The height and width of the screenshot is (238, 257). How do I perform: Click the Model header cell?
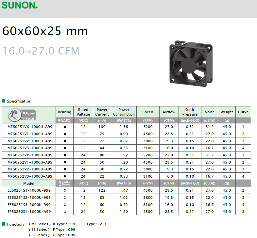point(29,183)
